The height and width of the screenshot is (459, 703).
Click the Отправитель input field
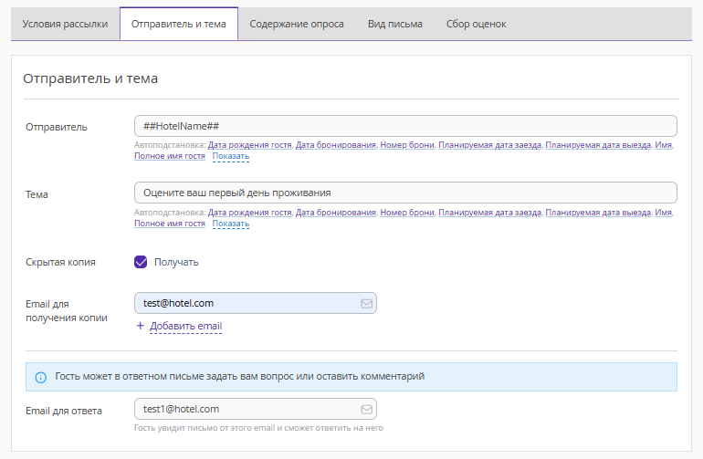pyautogui.click(x=404, y=126)
